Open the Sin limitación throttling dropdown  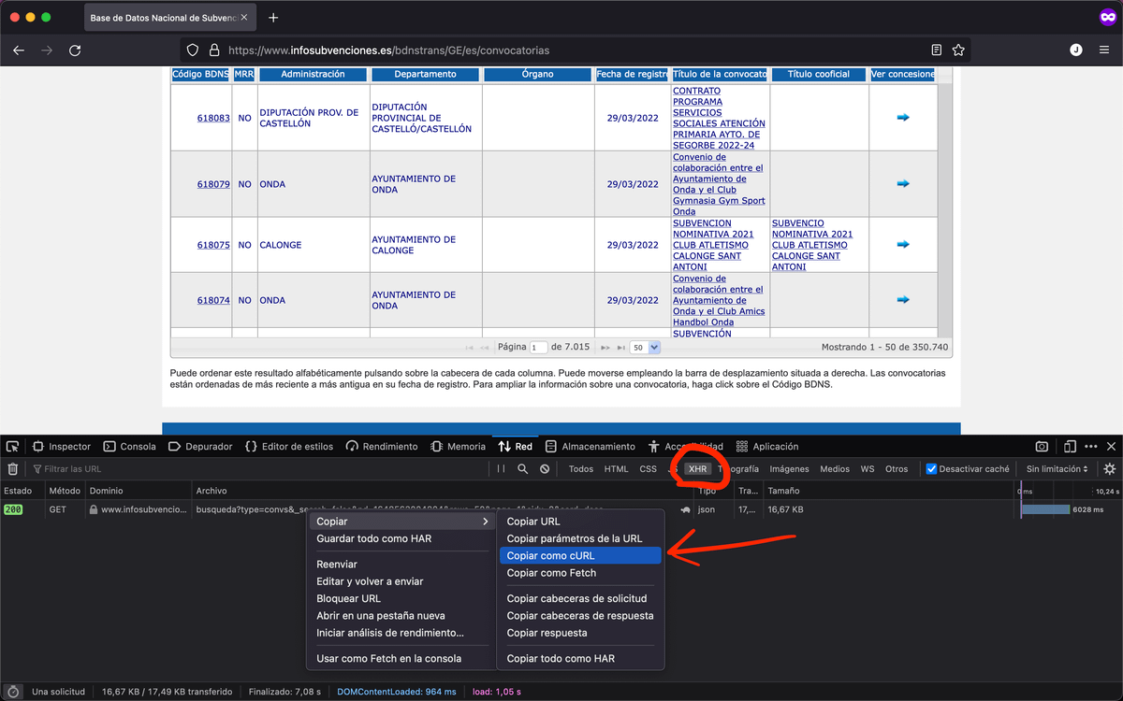tap(1057, 469)
